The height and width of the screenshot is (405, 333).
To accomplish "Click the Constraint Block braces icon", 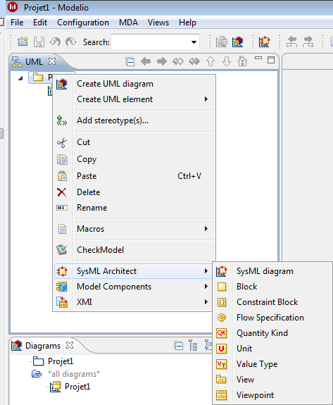I will [222, 302].
